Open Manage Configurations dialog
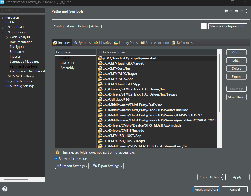This screenshot has width=251, height=196. [229, 26]
